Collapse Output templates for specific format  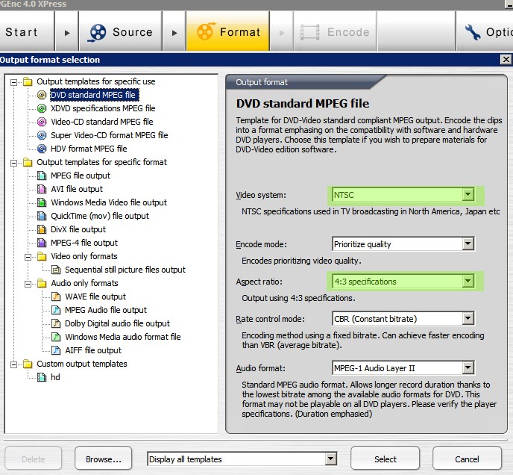[x=13, y=163]
